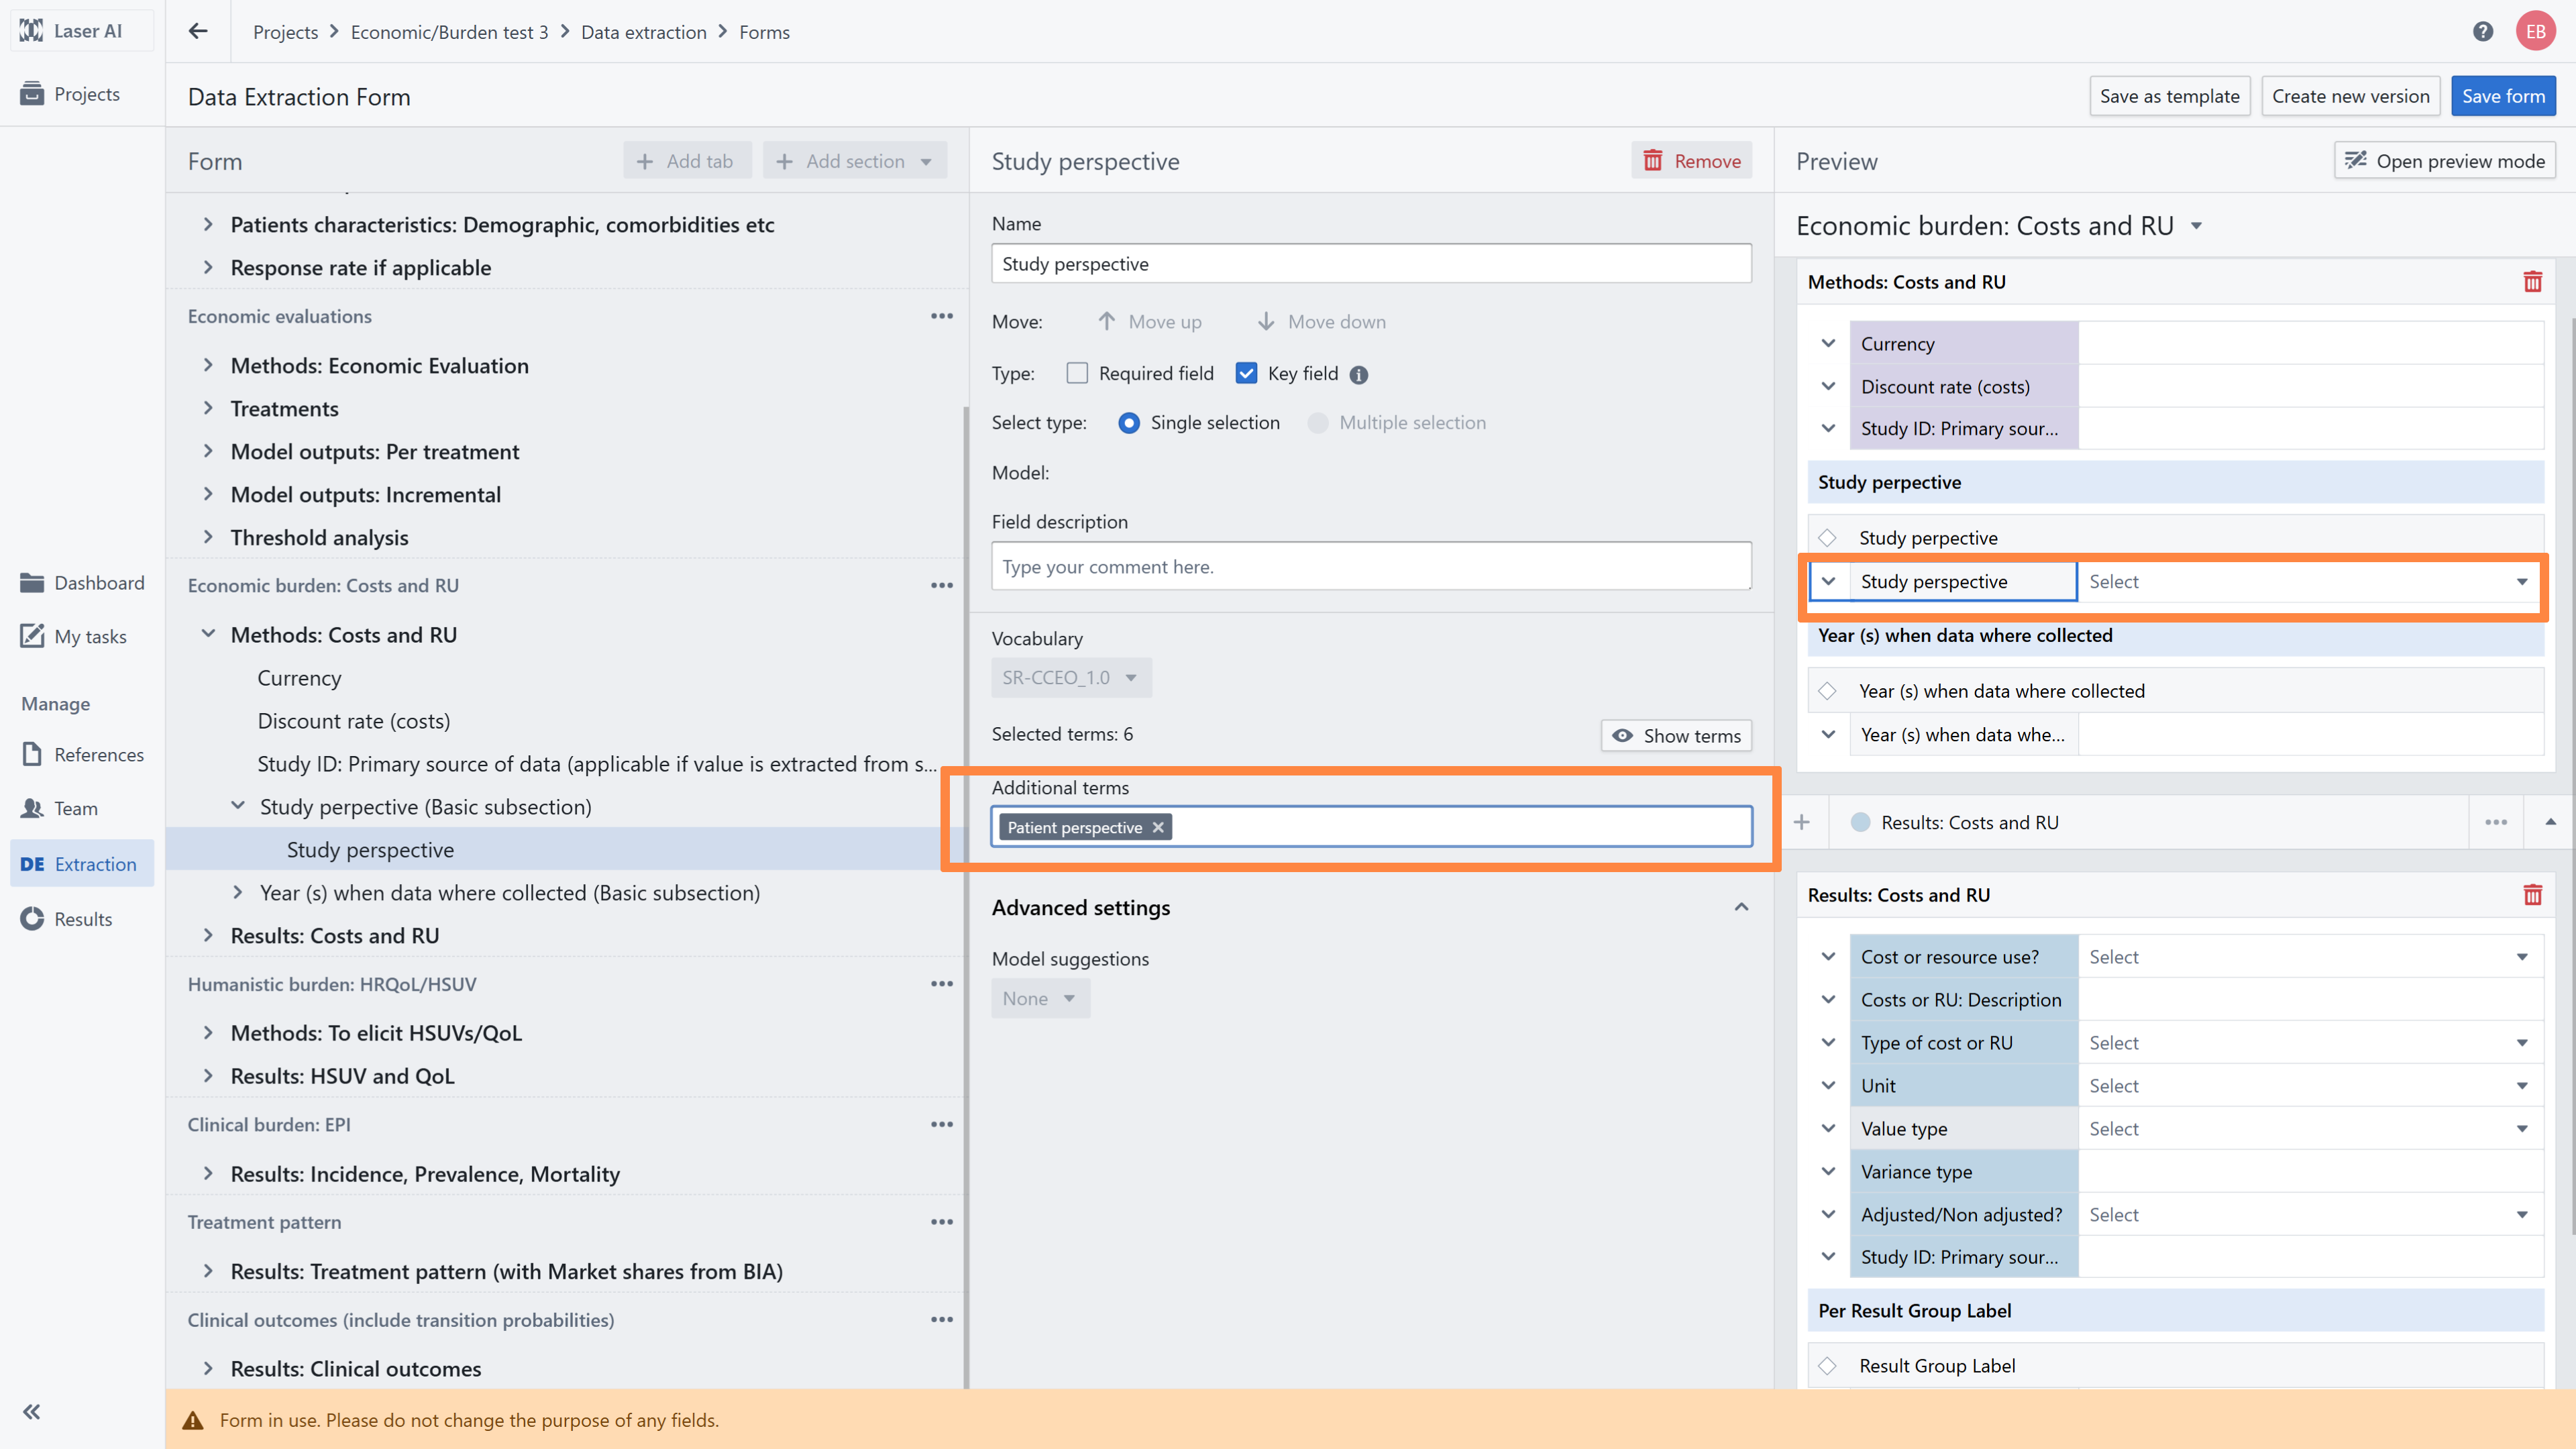Select Currency tree item
Viewport: 2576px width, 1449px height.
click(x=299, y=678)
